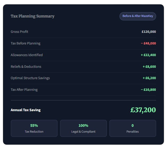Open the 100% Legal & Compliant card

tap(83, 128)
